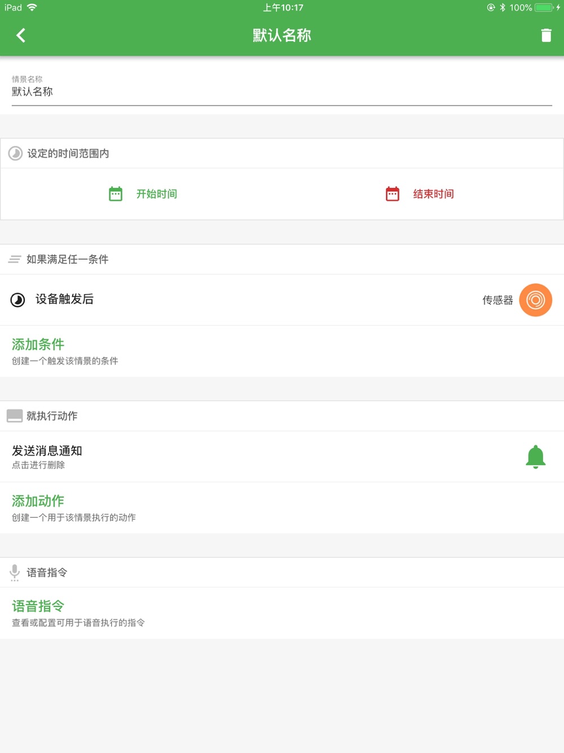The width and height of the screenshot is (564, 753).
Task: Click 创建一个触发该情景的条件 description
Action: (65, 361)
